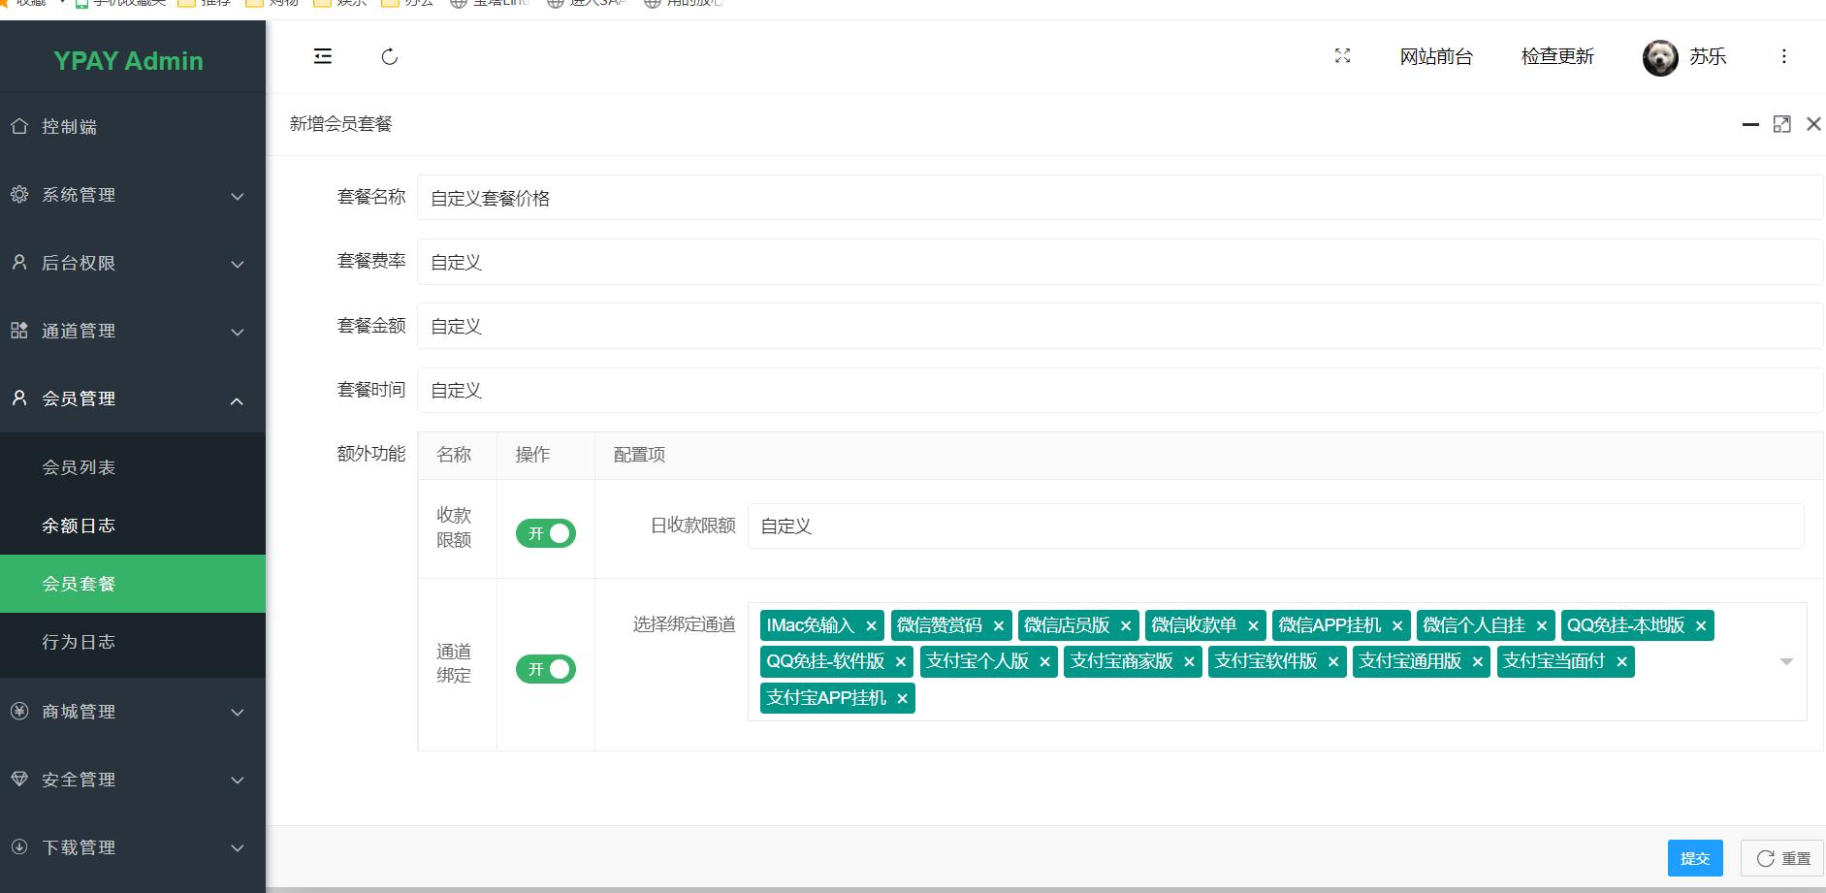Open 安全管理 via its shield icon
1826x893 pixels.
coord(18,779)
